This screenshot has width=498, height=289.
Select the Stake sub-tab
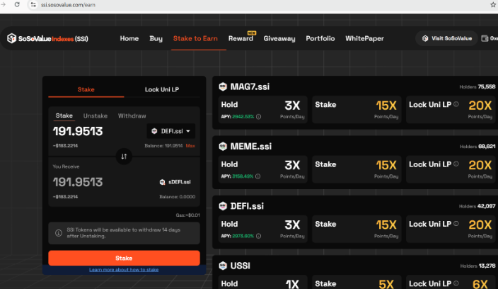pyautogui.click(x=64, y=115)
